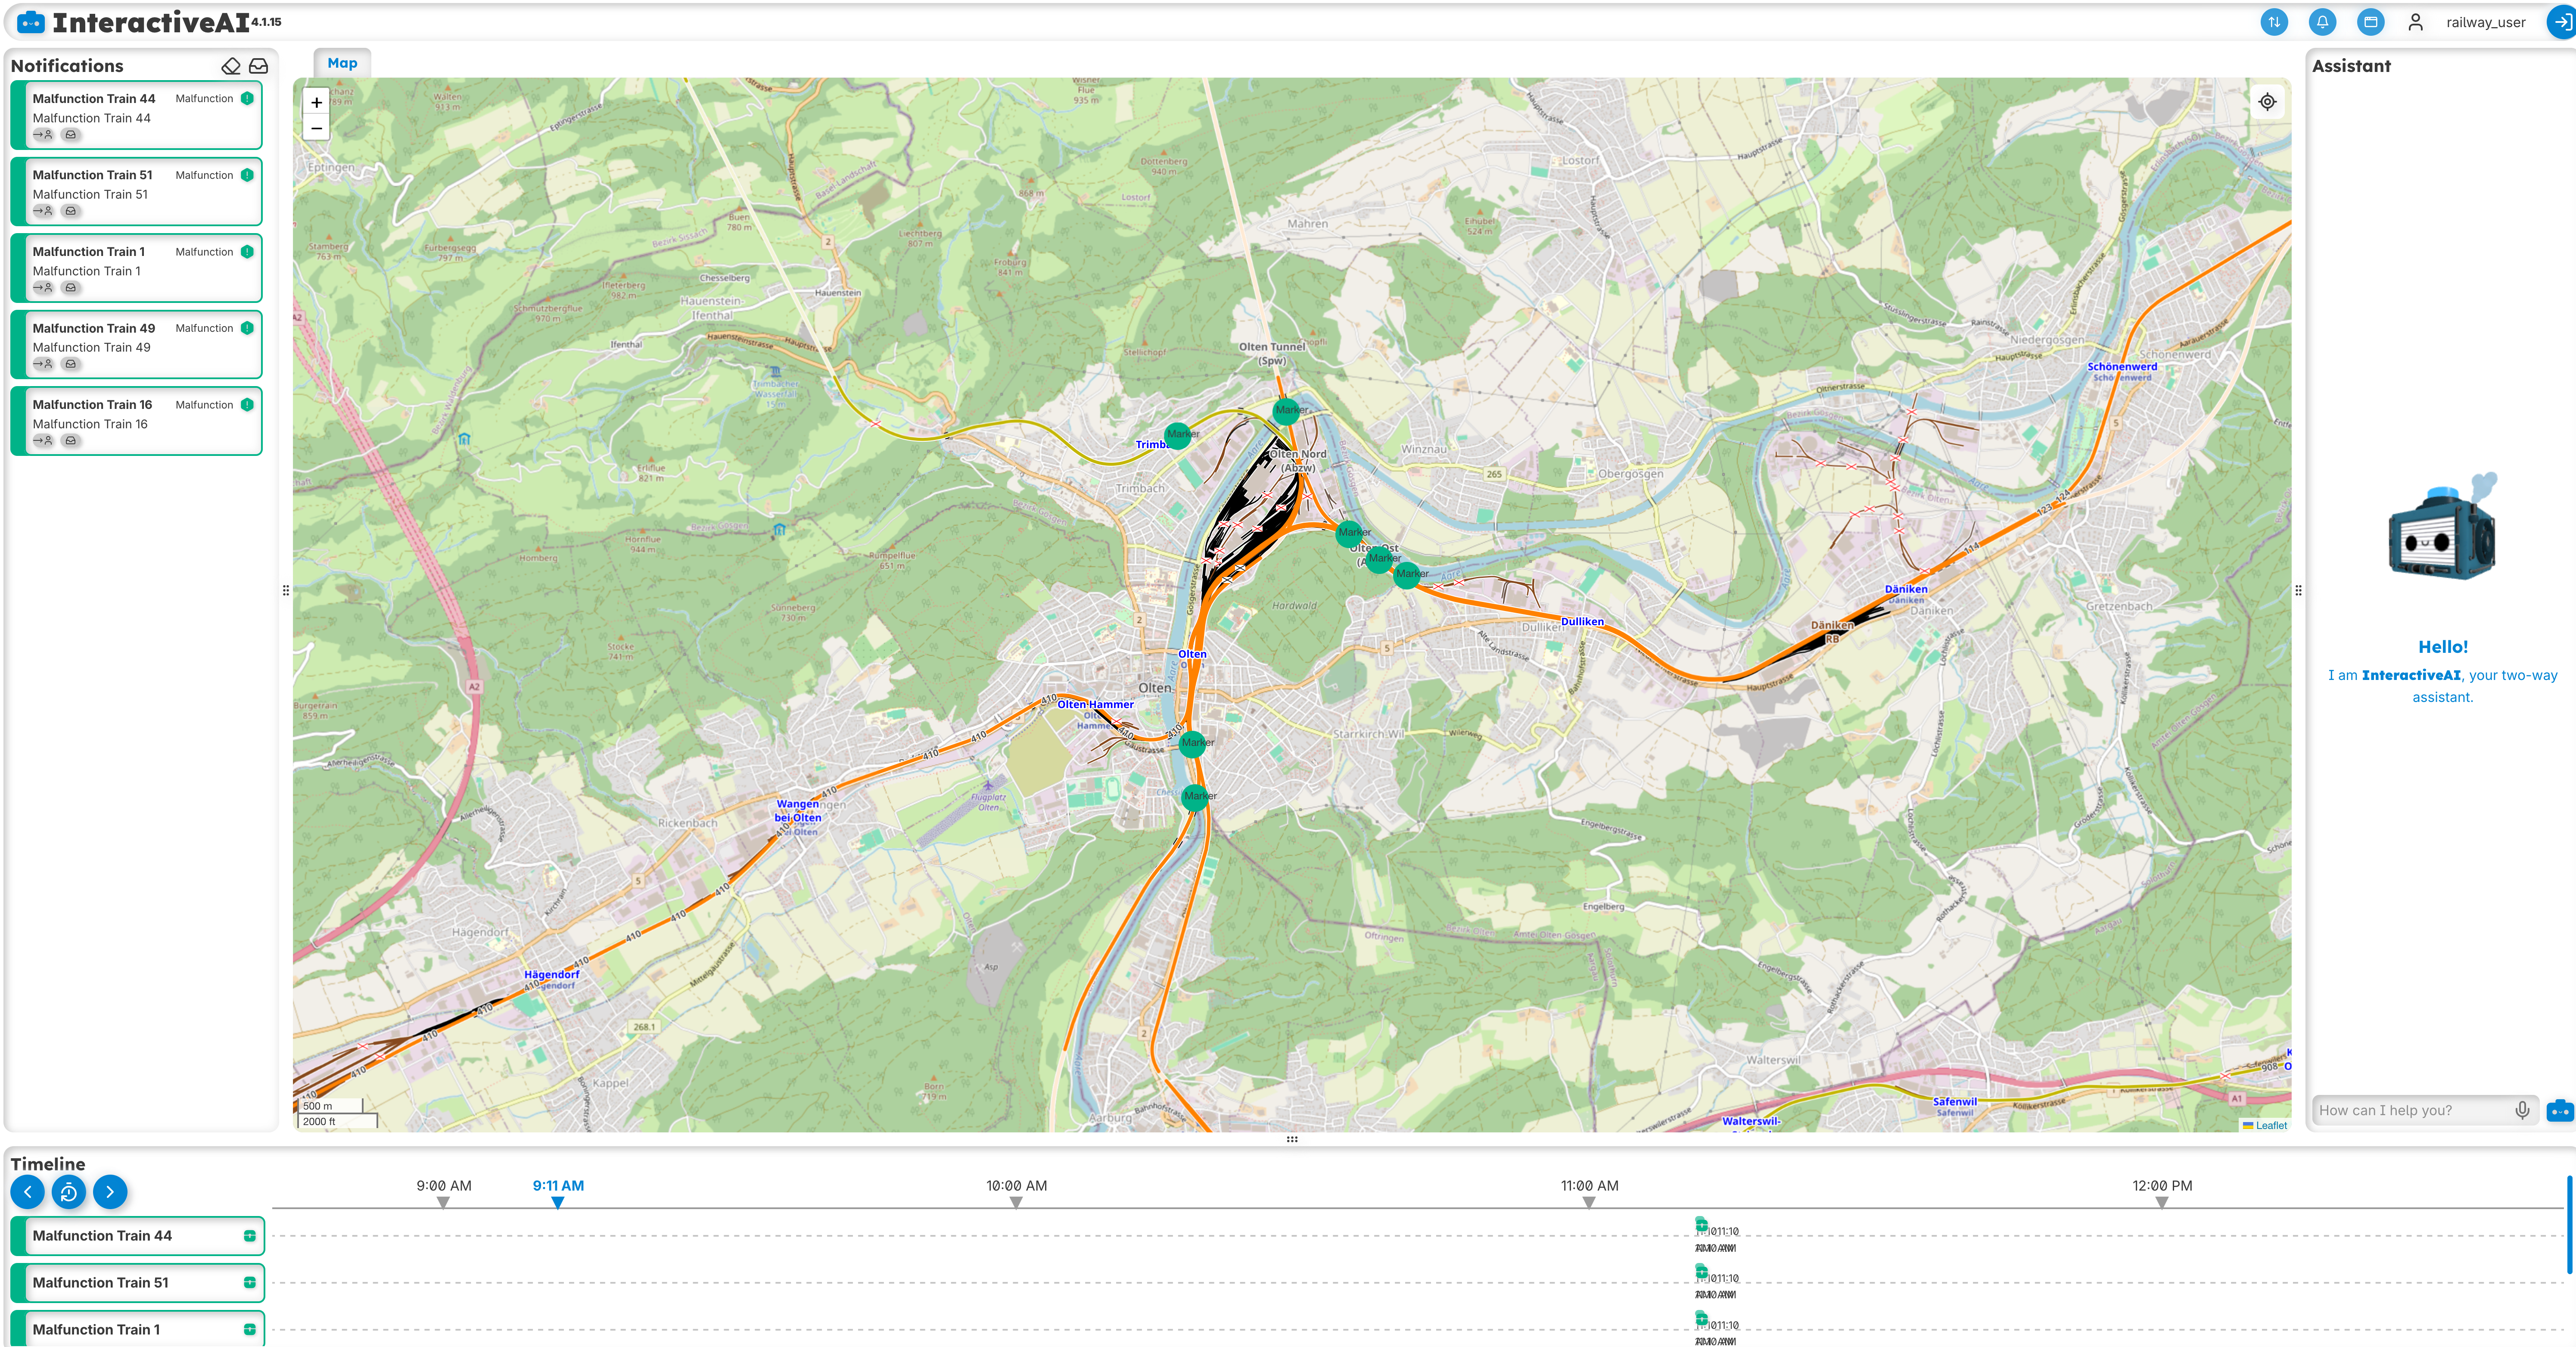Click the Malfunction Train 44 timeline status icon

tap(250, 1236)
